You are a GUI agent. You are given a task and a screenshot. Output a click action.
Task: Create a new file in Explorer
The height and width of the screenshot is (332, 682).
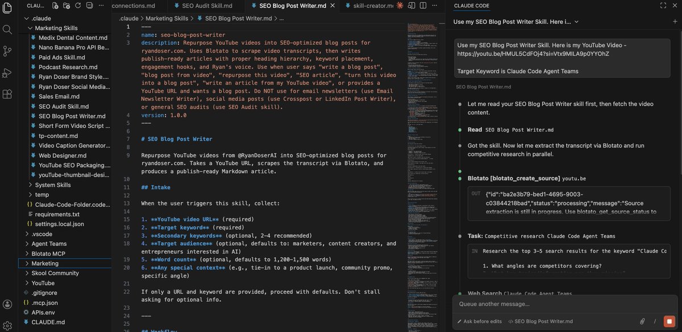click(55, 6)
